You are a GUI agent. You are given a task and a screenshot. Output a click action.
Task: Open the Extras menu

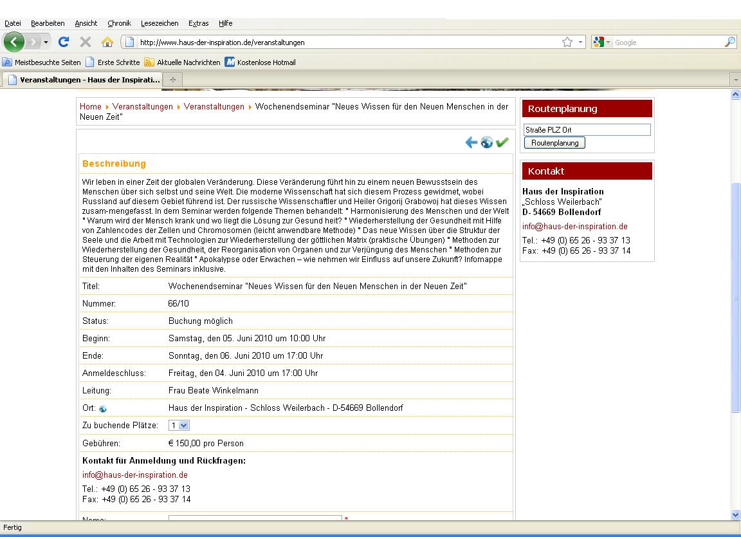tap(198, 23)
